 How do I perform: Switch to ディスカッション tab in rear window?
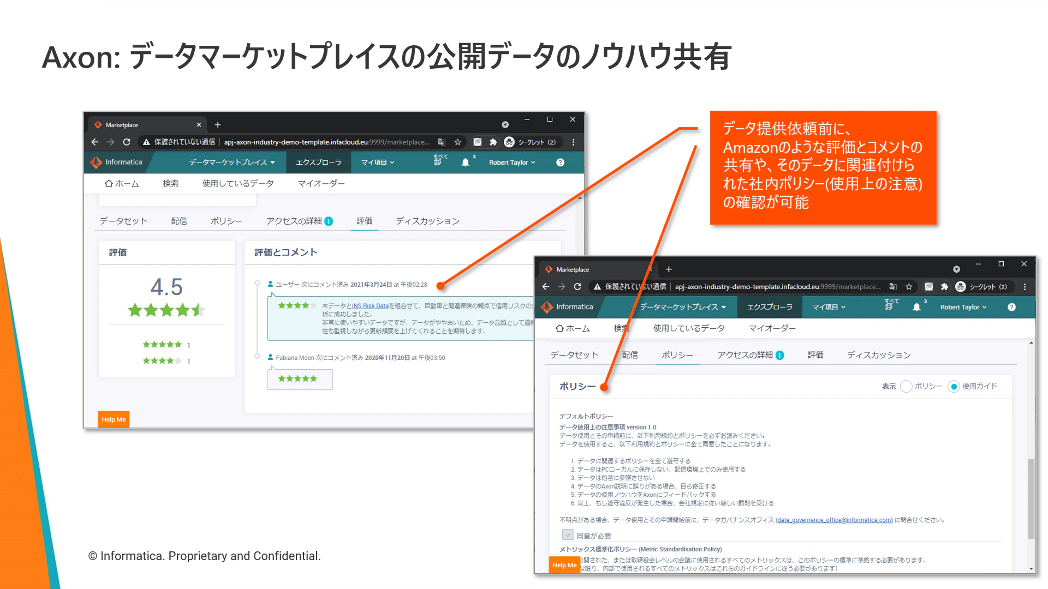428,221
